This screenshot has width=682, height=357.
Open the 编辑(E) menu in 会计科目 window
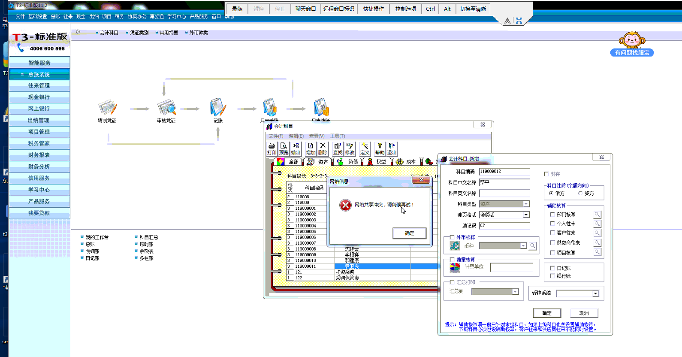(296, 136)
